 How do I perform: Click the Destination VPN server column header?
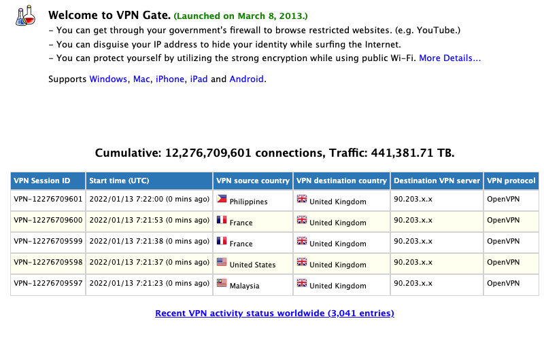tap(437, 181)
